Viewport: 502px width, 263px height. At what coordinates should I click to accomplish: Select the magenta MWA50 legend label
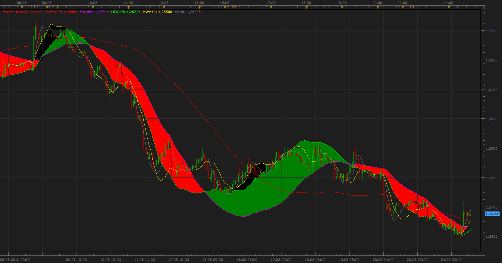[94, 12]
